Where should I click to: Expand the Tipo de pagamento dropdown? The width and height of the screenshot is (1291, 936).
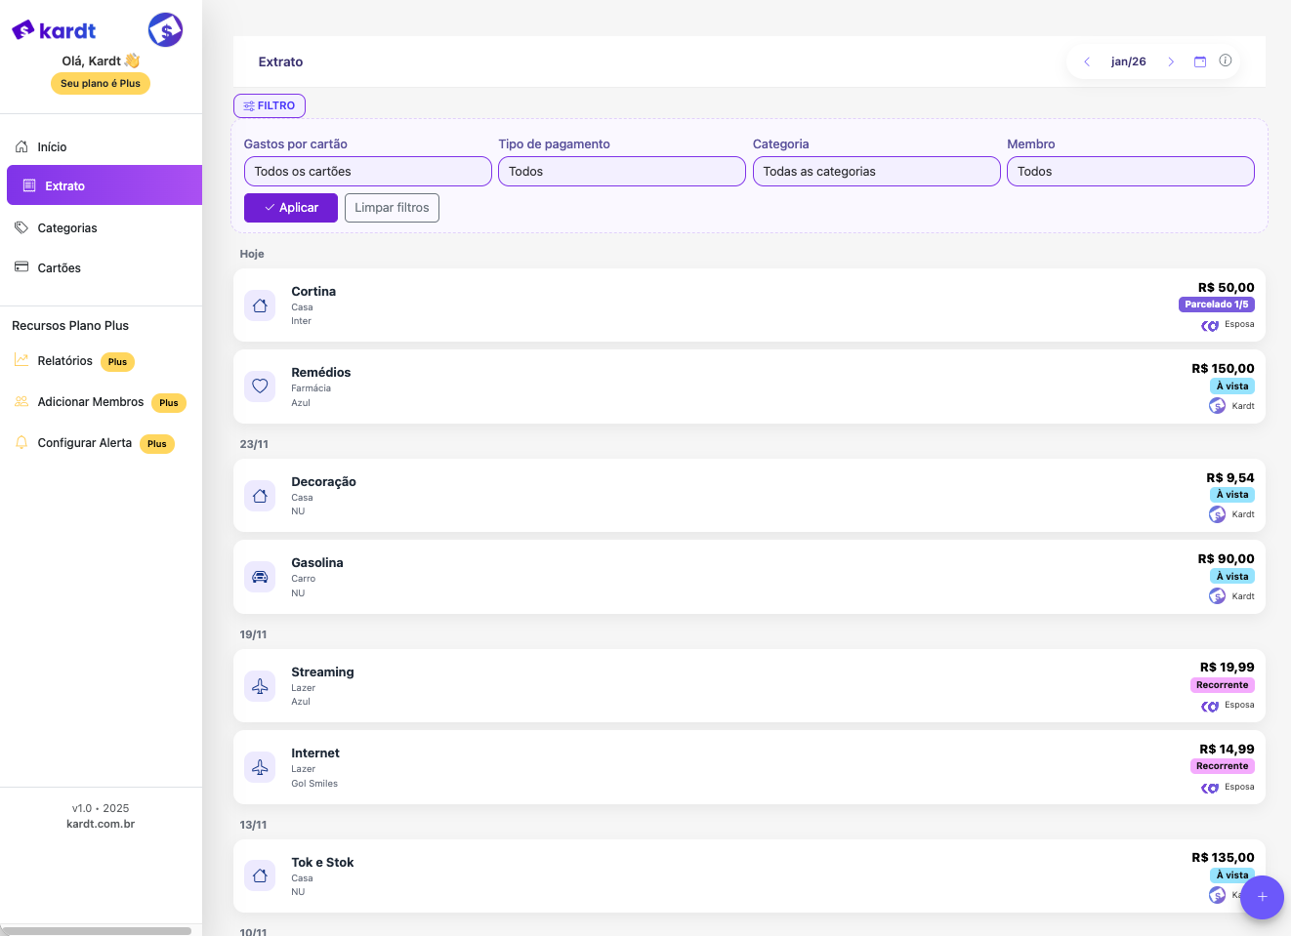point(621,171)
